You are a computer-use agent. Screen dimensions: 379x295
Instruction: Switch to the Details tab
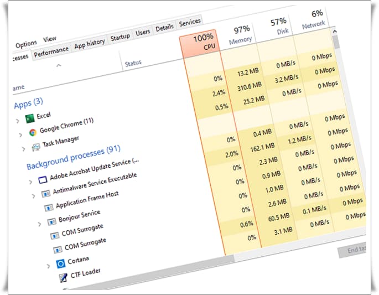[x=164, y=28]
